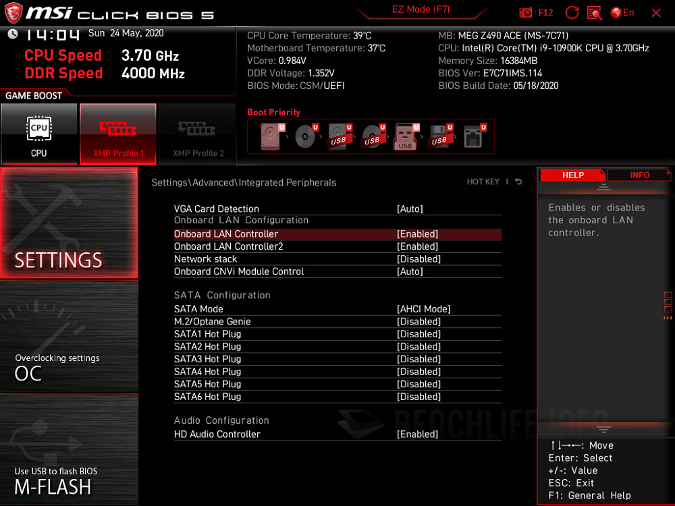Choose the USB flash drive boot device
The image size is (675, 506).
click(404, 136)
